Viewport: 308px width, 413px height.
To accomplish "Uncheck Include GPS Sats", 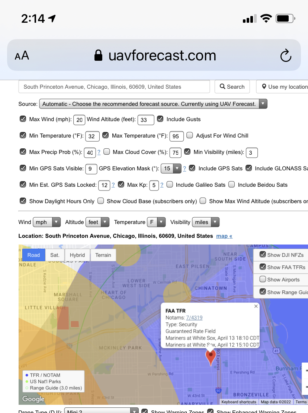I will (x=192, y=168).
